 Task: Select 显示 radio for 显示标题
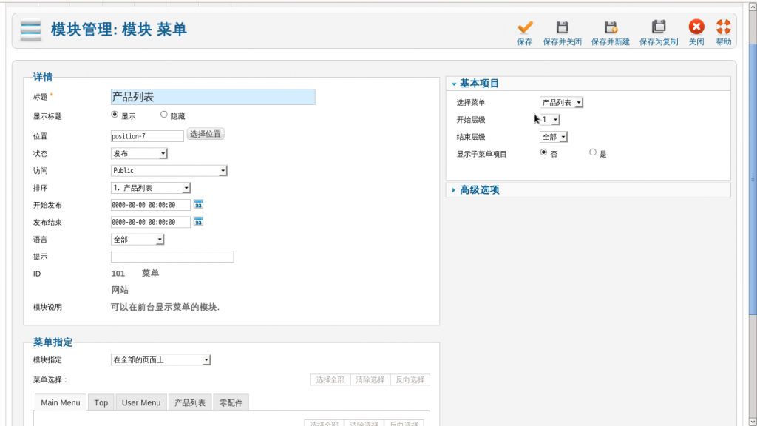point(115,115)
